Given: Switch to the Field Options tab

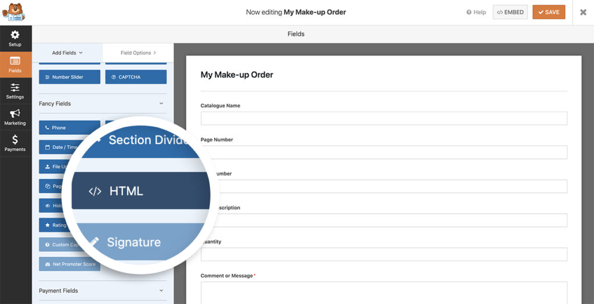Looking at the screenshot, I should pos(138,53).
